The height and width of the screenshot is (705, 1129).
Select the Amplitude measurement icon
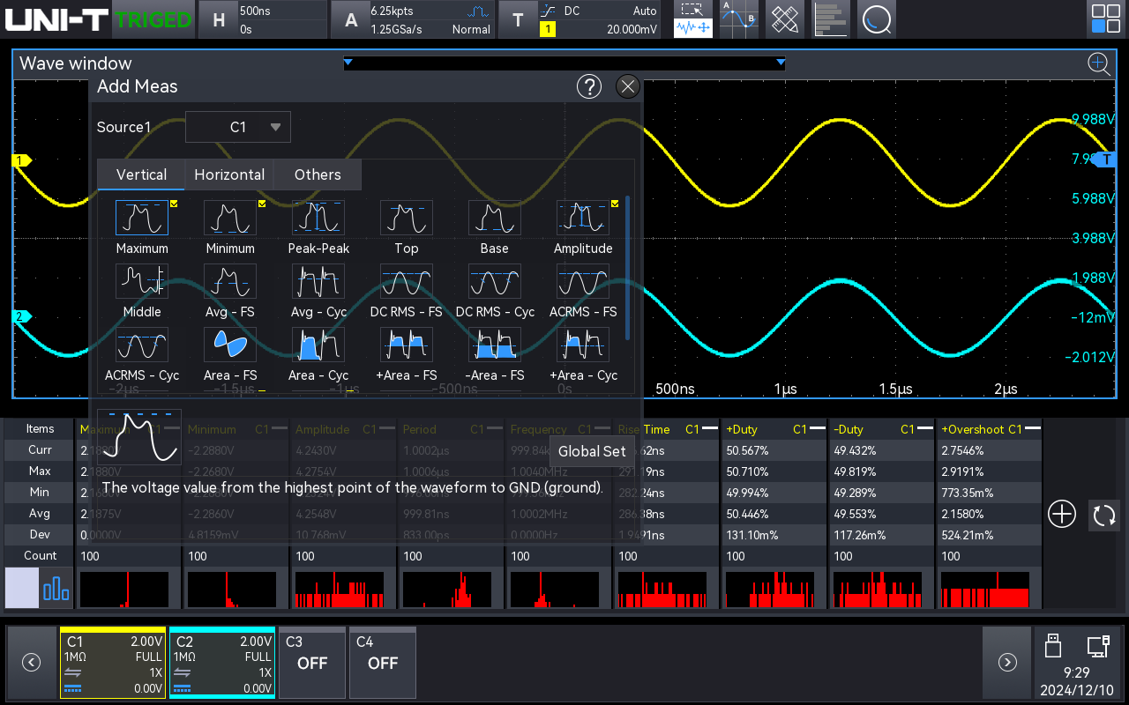tap(583, 218)
